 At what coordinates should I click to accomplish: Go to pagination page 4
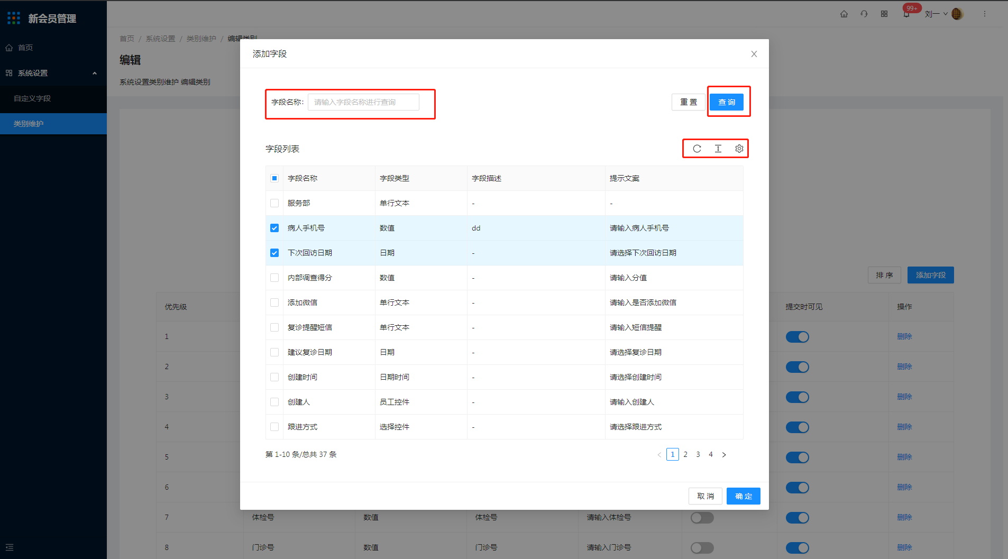point(711,454)
